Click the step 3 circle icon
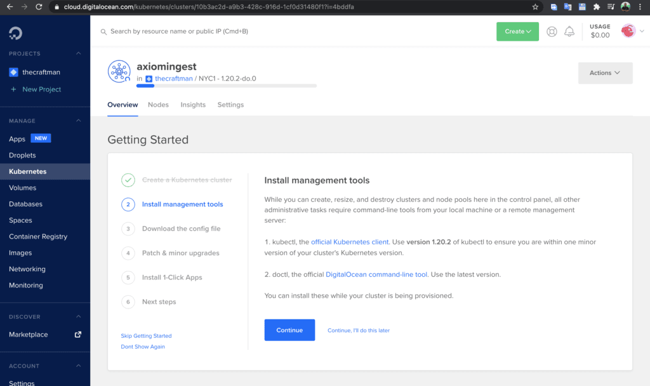 128,229
